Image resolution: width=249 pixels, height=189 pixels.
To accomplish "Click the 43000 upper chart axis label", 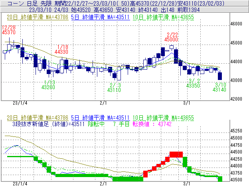I will tap(236, 80).
